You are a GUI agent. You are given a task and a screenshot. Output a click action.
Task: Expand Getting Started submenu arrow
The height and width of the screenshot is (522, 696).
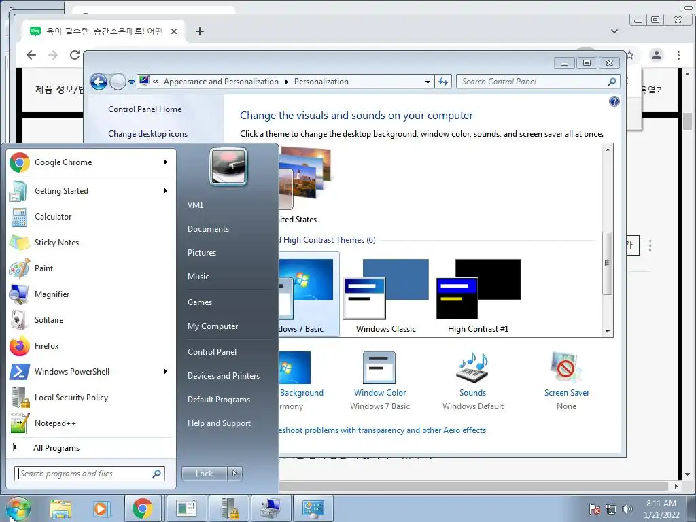(166, 191)
